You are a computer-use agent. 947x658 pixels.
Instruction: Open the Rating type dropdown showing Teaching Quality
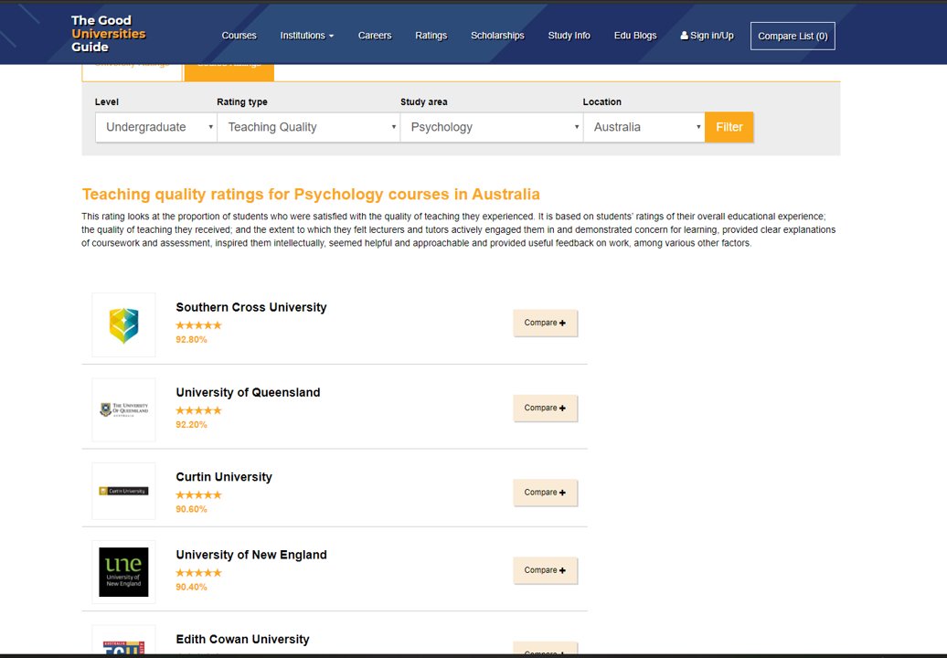click(308, 127)
